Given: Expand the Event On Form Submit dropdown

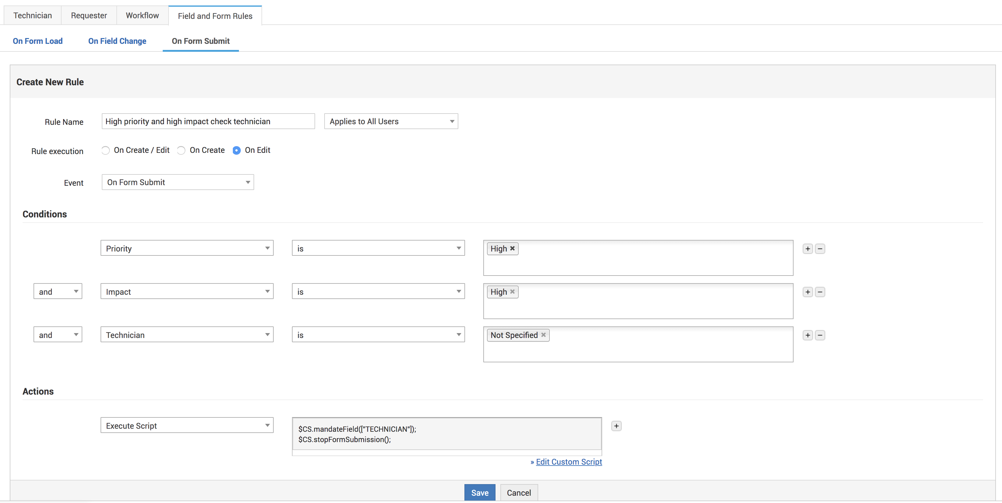Looking at the screenshot, I should (178, 182).
